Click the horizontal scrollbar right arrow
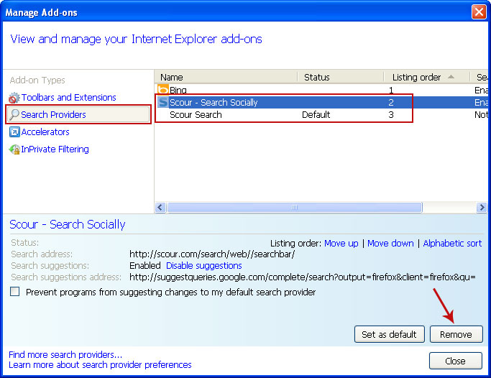 [482, 207]
